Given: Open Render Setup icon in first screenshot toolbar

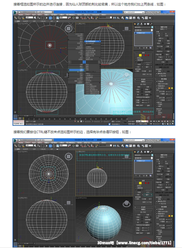Looking at the screenshot, I should point(142,18).
